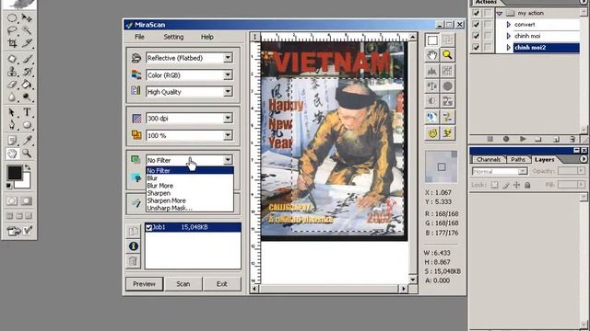Choose Sharpen More from filter list

(190, 200)
